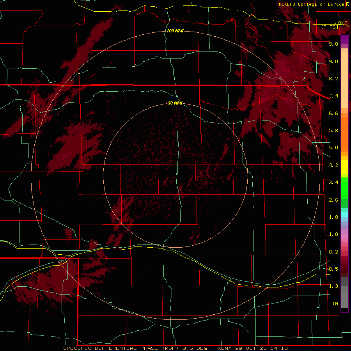
Task: Click the 7.4 value on the color scale
Action: tap(333, 96)
